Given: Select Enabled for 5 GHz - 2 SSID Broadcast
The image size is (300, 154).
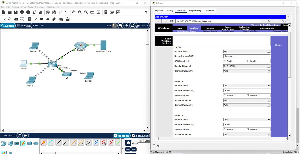Looking at the screenshot, I should point(225,95).
